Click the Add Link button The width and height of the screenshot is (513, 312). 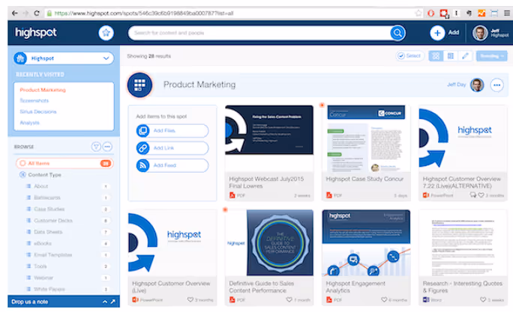pyautogui.click(x=172, y=148)
